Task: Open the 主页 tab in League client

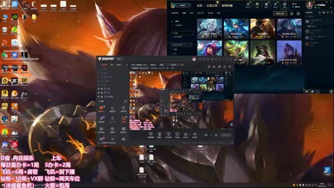Action: (x=200, y=5)
